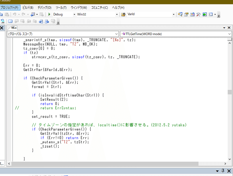The height and width of the screenshot is (176, 233).
Task: Go to previous bookmark icon
Action: 17,21
